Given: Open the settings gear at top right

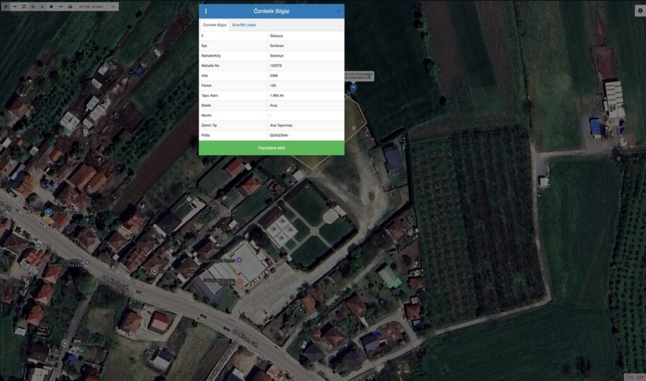Looking at the screenshot, I should pyautogui.click(x=640, y=11).
